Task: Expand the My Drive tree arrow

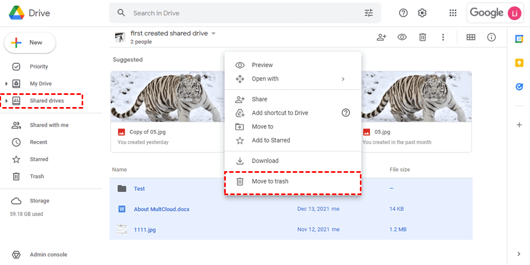Action: click(x=6, y=84)
